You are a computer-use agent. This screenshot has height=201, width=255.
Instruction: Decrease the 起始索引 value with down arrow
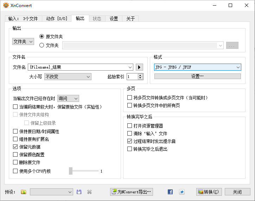click(140, 78)
